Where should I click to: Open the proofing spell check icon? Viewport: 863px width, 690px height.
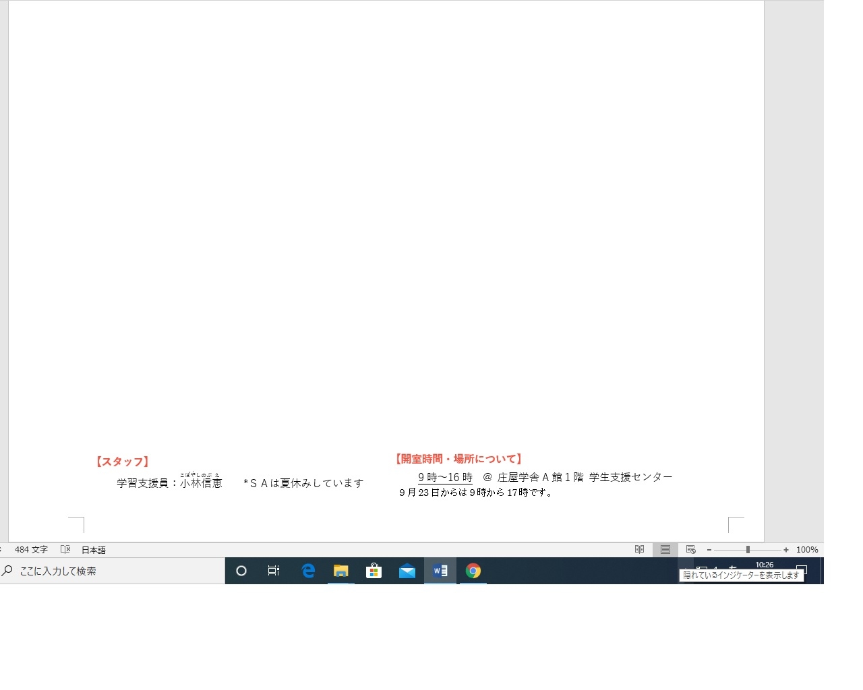pyautogui.click(x=65, y=550)
